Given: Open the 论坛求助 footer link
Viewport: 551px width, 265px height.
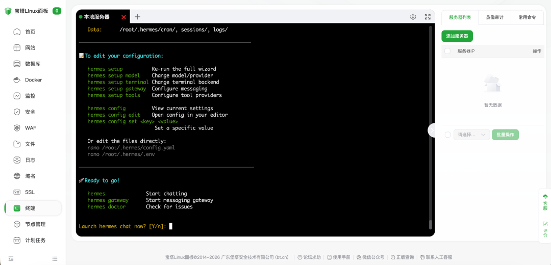Looking at the screenshot, I should coord(309,257).
